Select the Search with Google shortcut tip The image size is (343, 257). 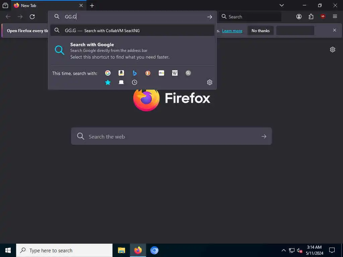[132, 51]
